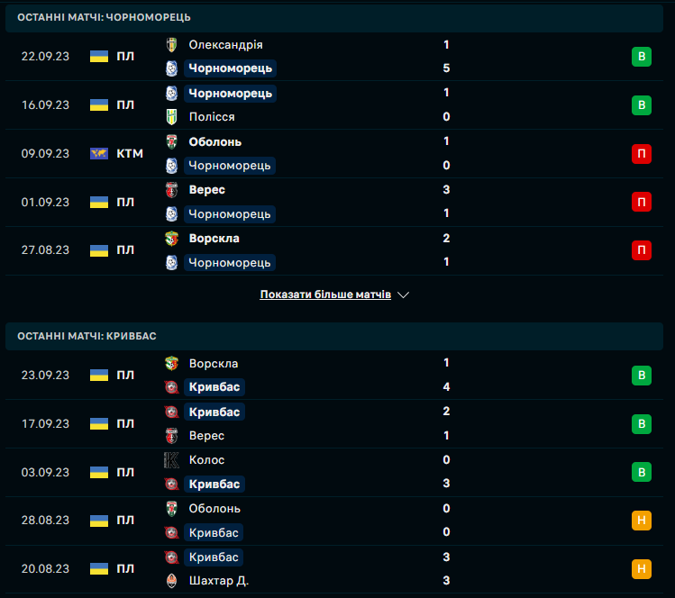
Task: Click the КТМ competition flag icon
Action: click(x=99, y=154)
